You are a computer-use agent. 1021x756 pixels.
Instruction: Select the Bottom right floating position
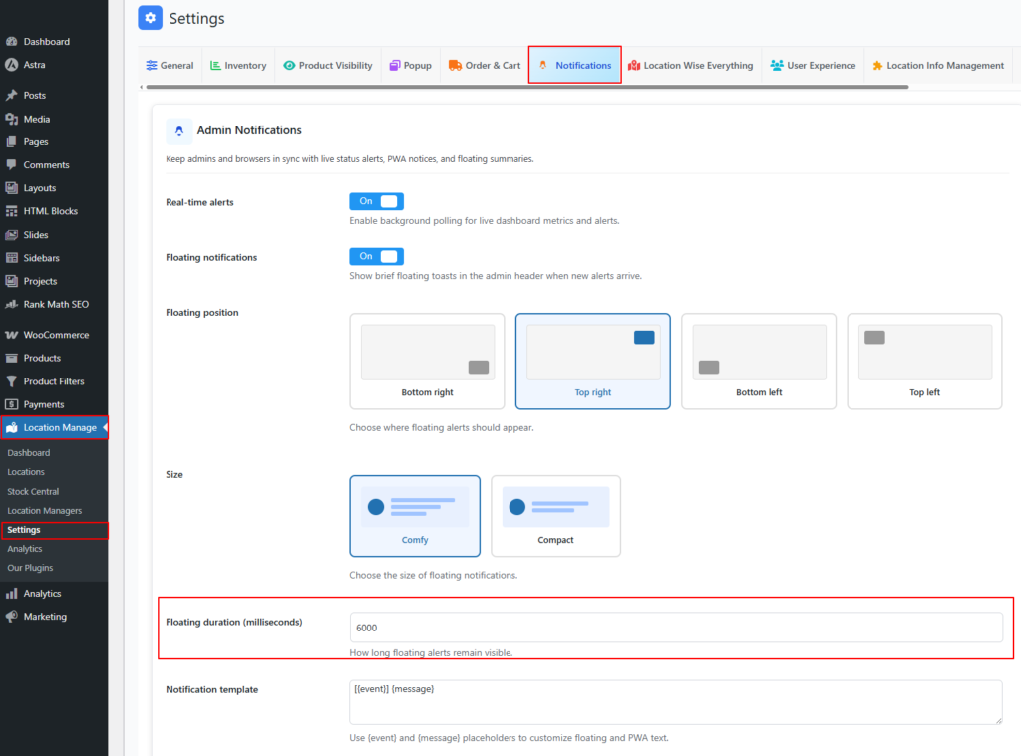[427, 361]
